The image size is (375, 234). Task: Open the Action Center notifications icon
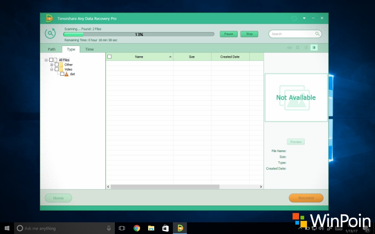coord(367,229)
